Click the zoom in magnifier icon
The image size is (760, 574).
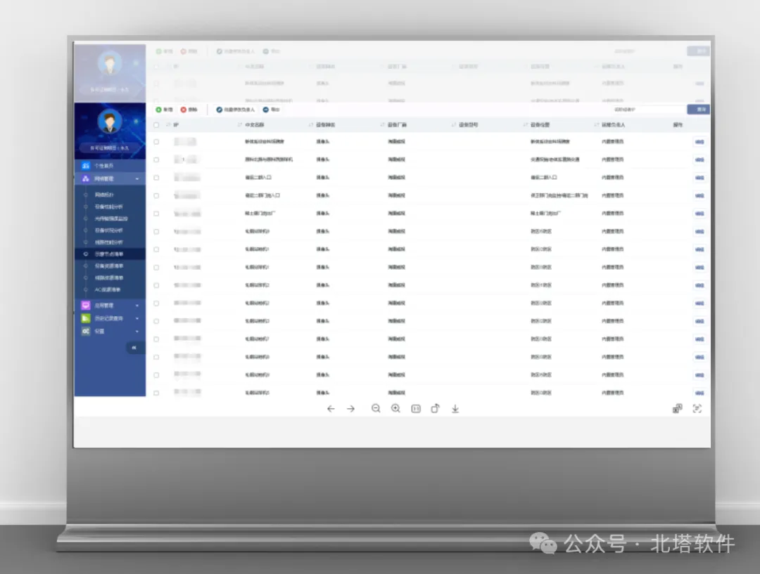[395, 409]
